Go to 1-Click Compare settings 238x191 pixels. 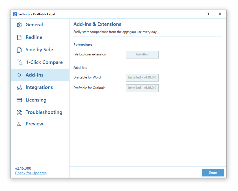click(40, 62)
